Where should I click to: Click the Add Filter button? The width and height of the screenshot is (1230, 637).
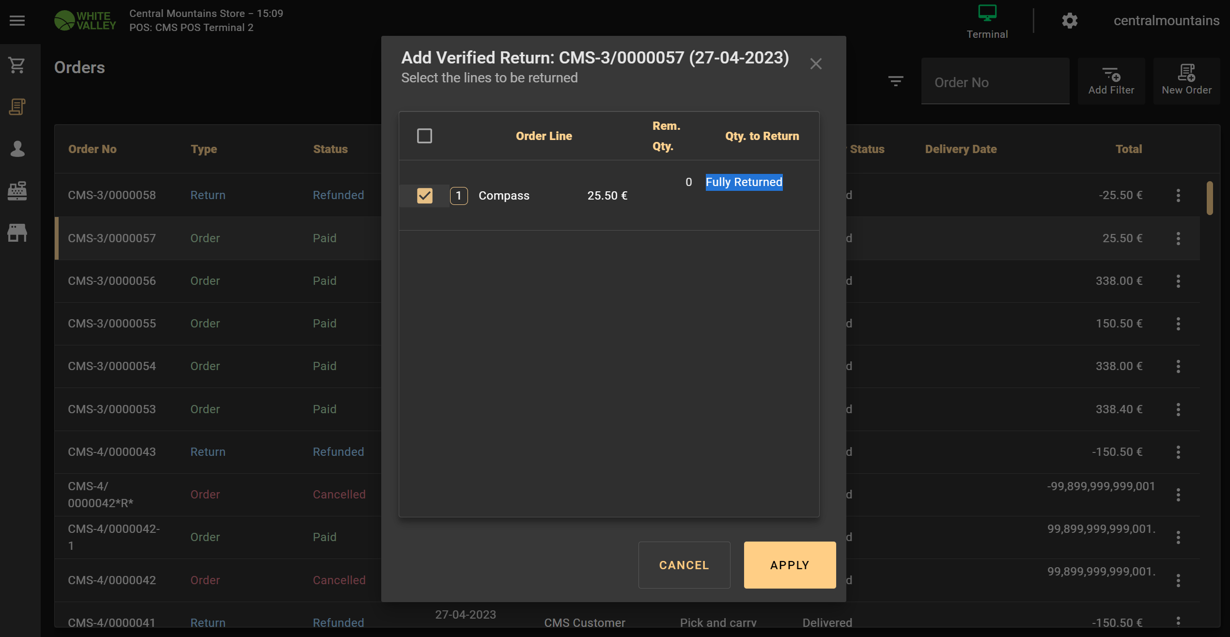[1111, 81]
